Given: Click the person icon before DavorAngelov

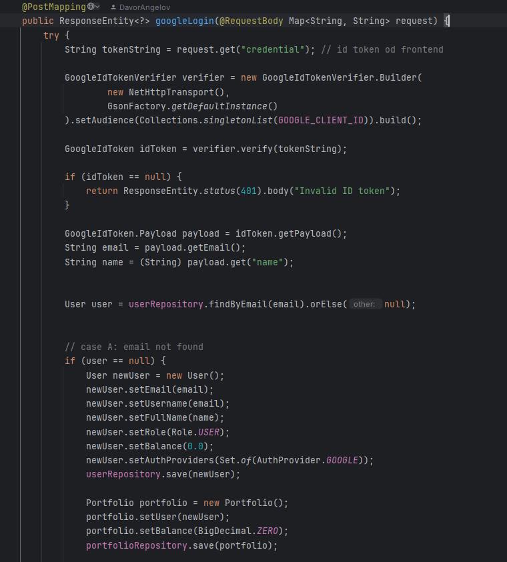Looking at the screenshot, I should point(113,7).
